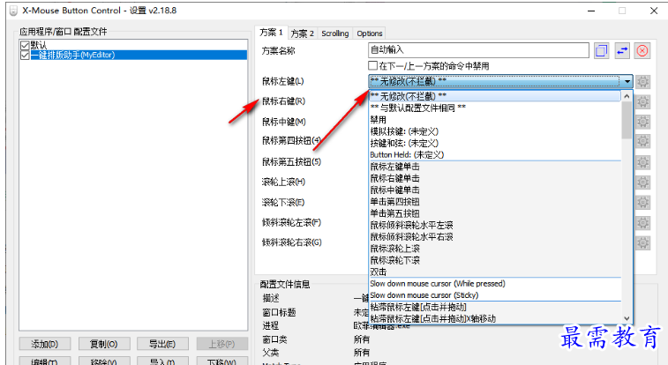Choose 鼠标左键单击 option
The width and height of the screenshot is (668, 365).
pyautogui.click(x=495, y=167)
